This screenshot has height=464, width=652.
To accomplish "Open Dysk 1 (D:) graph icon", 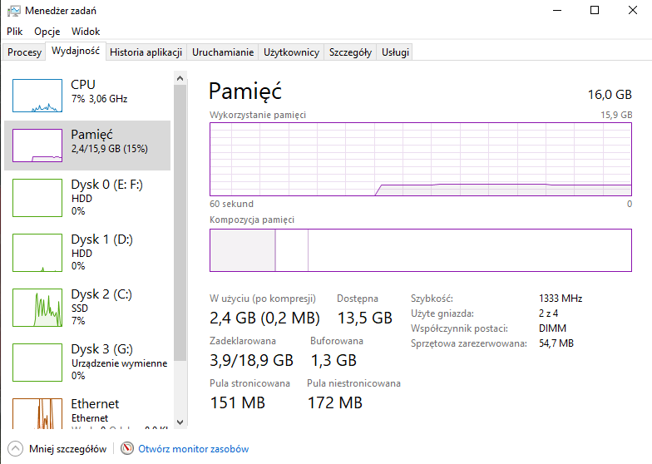I will click(x=37, y=253).
